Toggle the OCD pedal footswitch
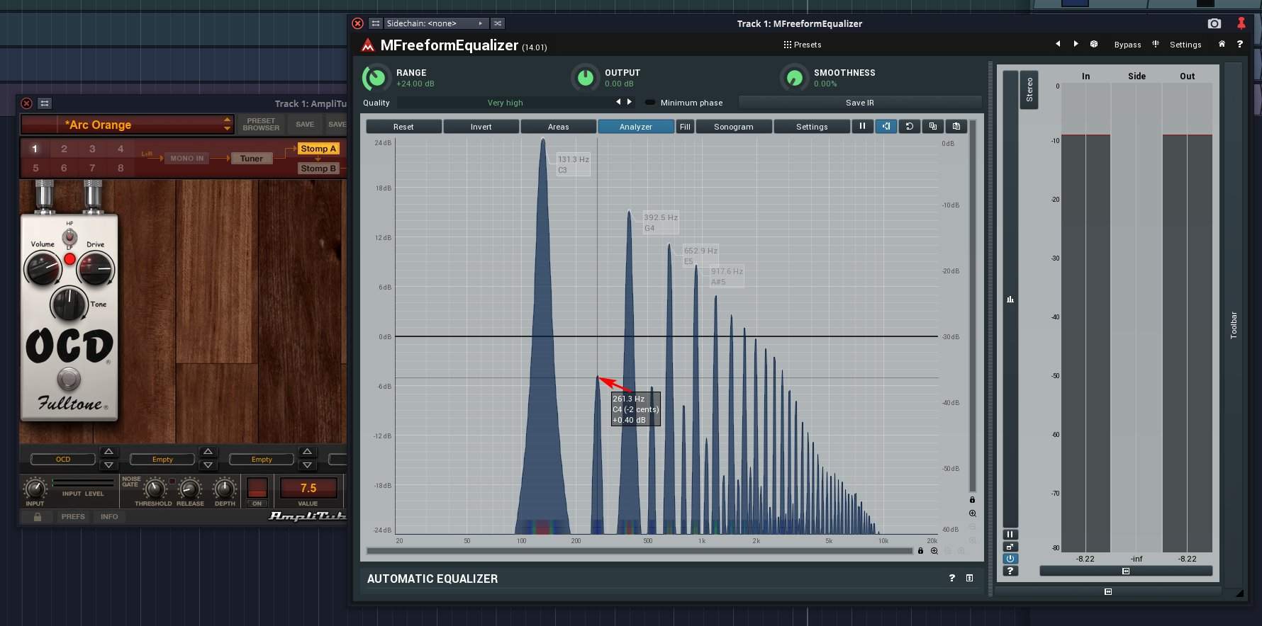Viewport: 1262px width, 626px height. tap(69, 379)
